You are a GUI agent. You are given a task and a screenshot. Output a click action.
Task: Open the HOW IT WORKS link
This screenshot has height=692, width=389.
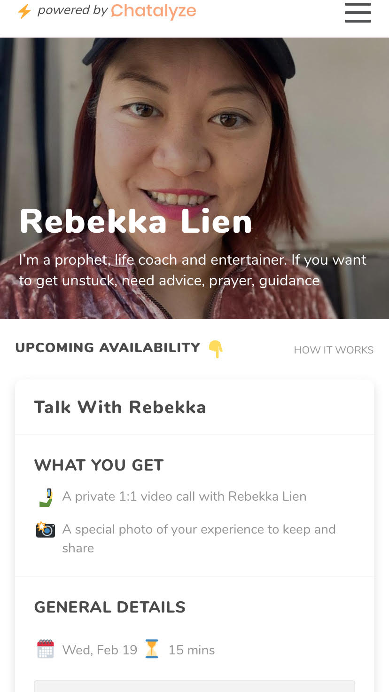(334, 350)
